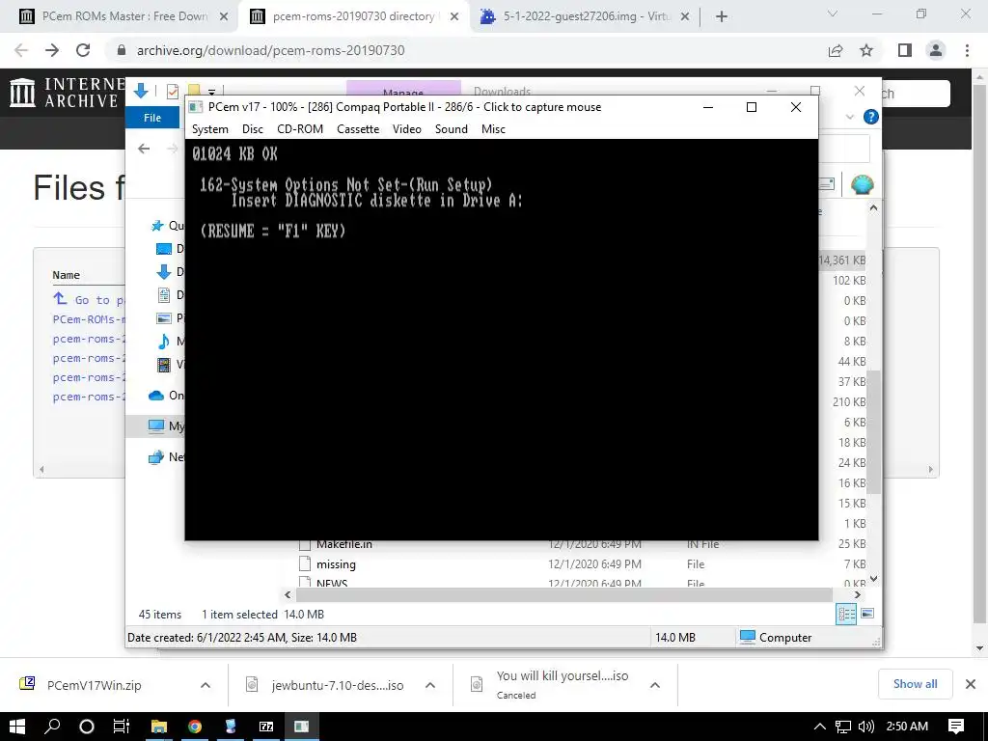
Task: Select the Makefile.in file
Action: coord(344,544)
